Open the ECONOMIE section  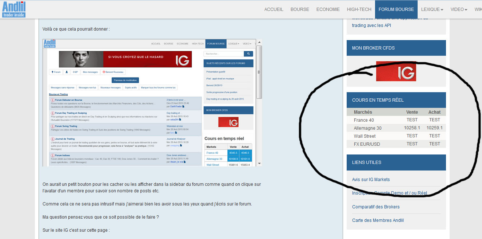tap(328, 9)
